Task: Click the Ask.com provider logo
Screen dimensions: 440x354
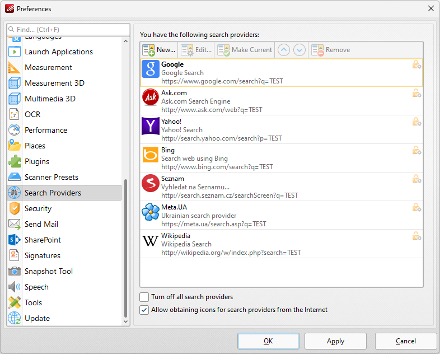Action: (x=151, y=97)
